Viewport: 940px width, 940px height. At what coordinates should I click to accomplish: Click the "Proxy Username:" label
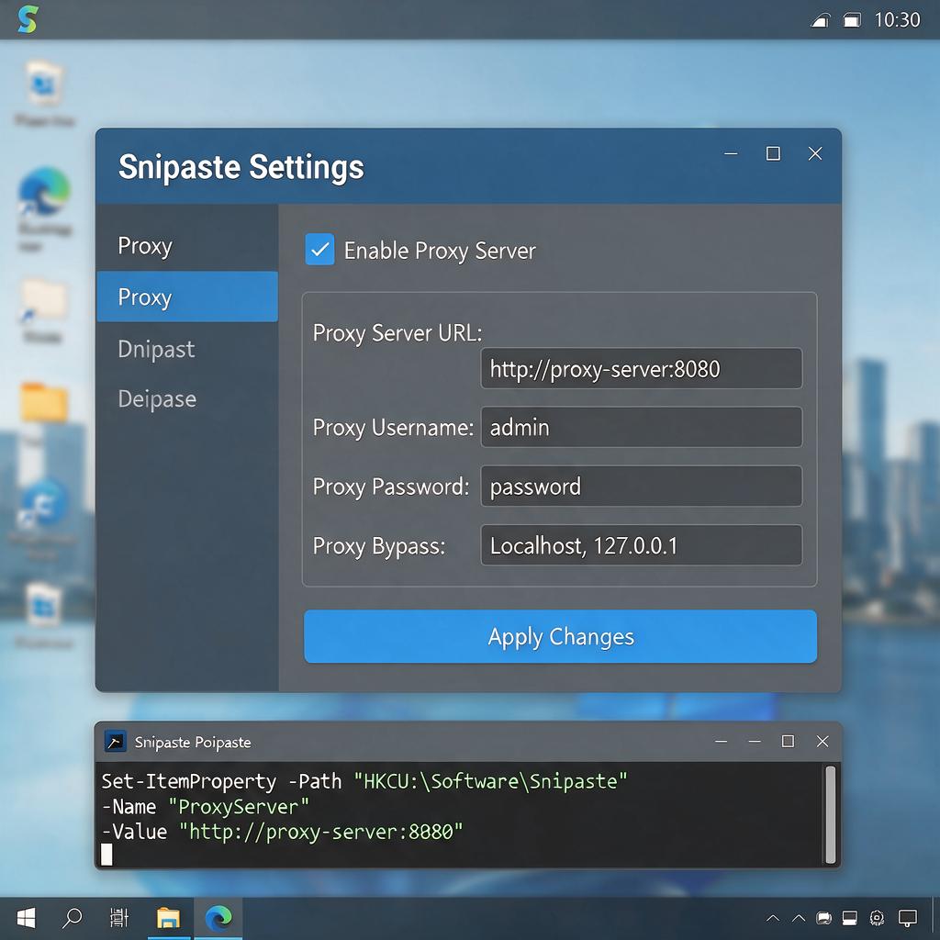coord(393,428)
